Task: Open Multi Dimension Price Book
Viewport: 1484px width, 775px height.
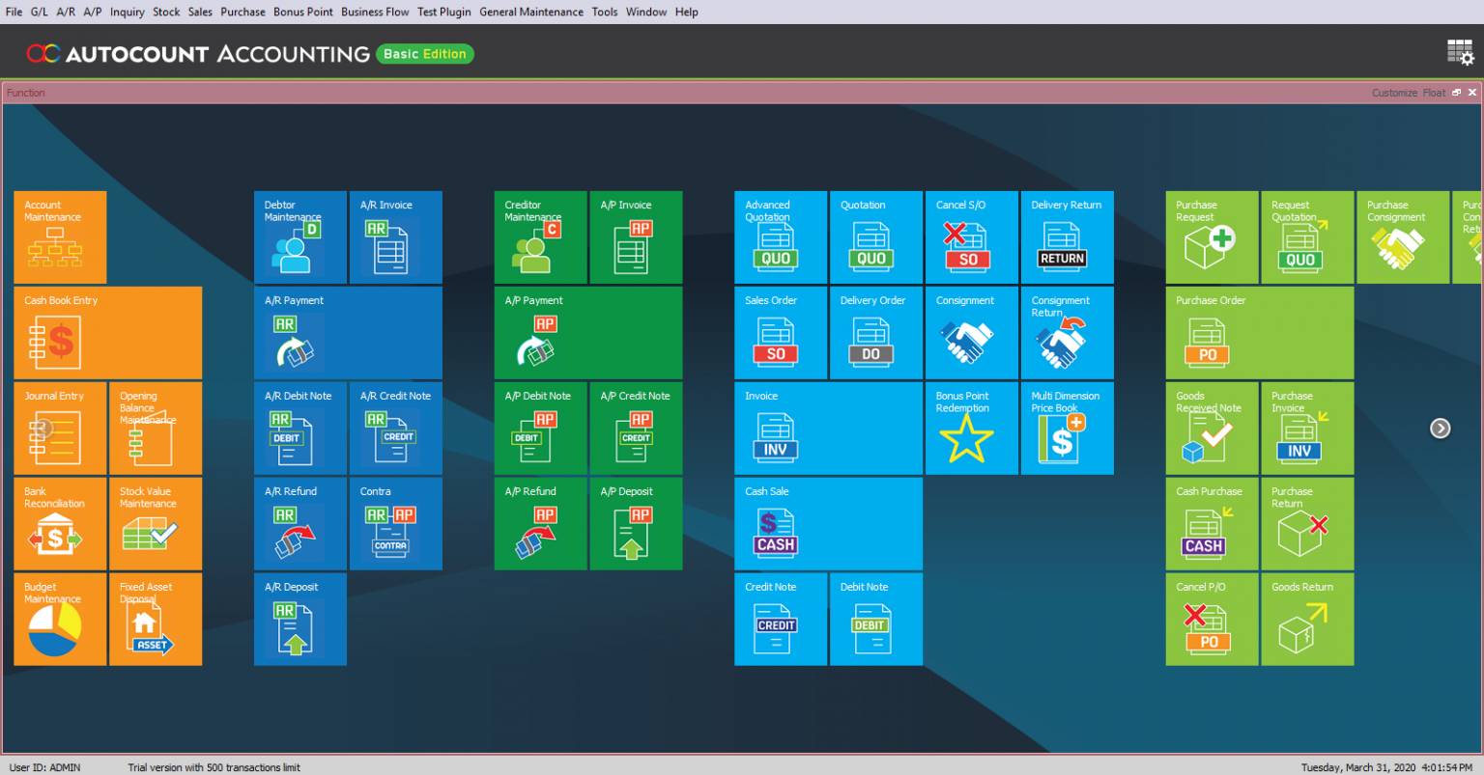Action: pos(1067,428)
